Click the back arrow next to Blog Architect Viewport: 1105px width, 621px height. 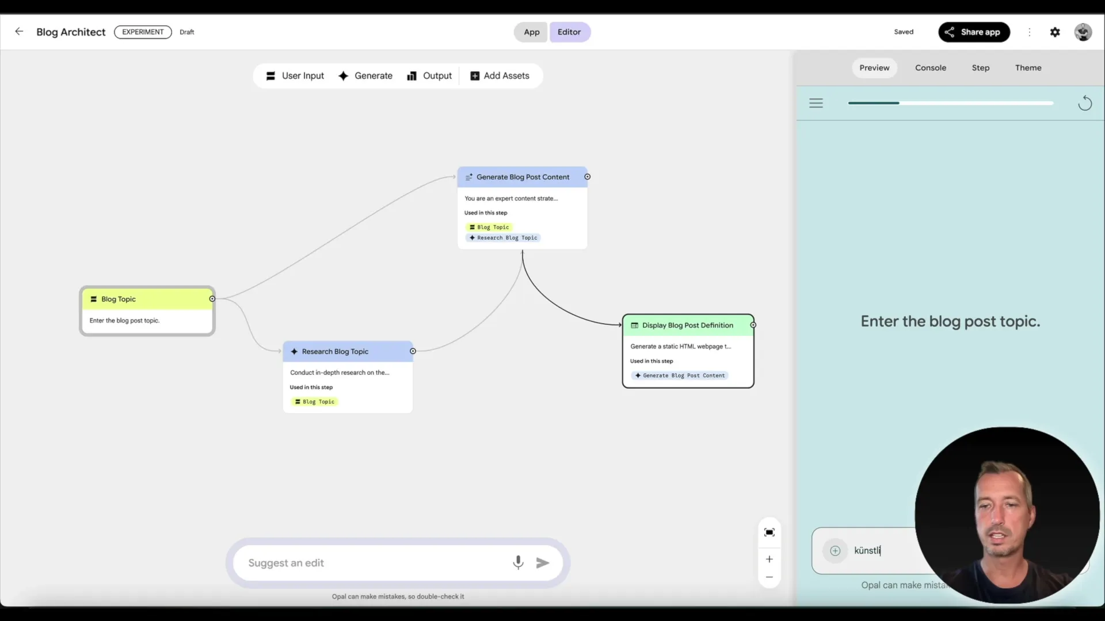(x=19, y=32)
